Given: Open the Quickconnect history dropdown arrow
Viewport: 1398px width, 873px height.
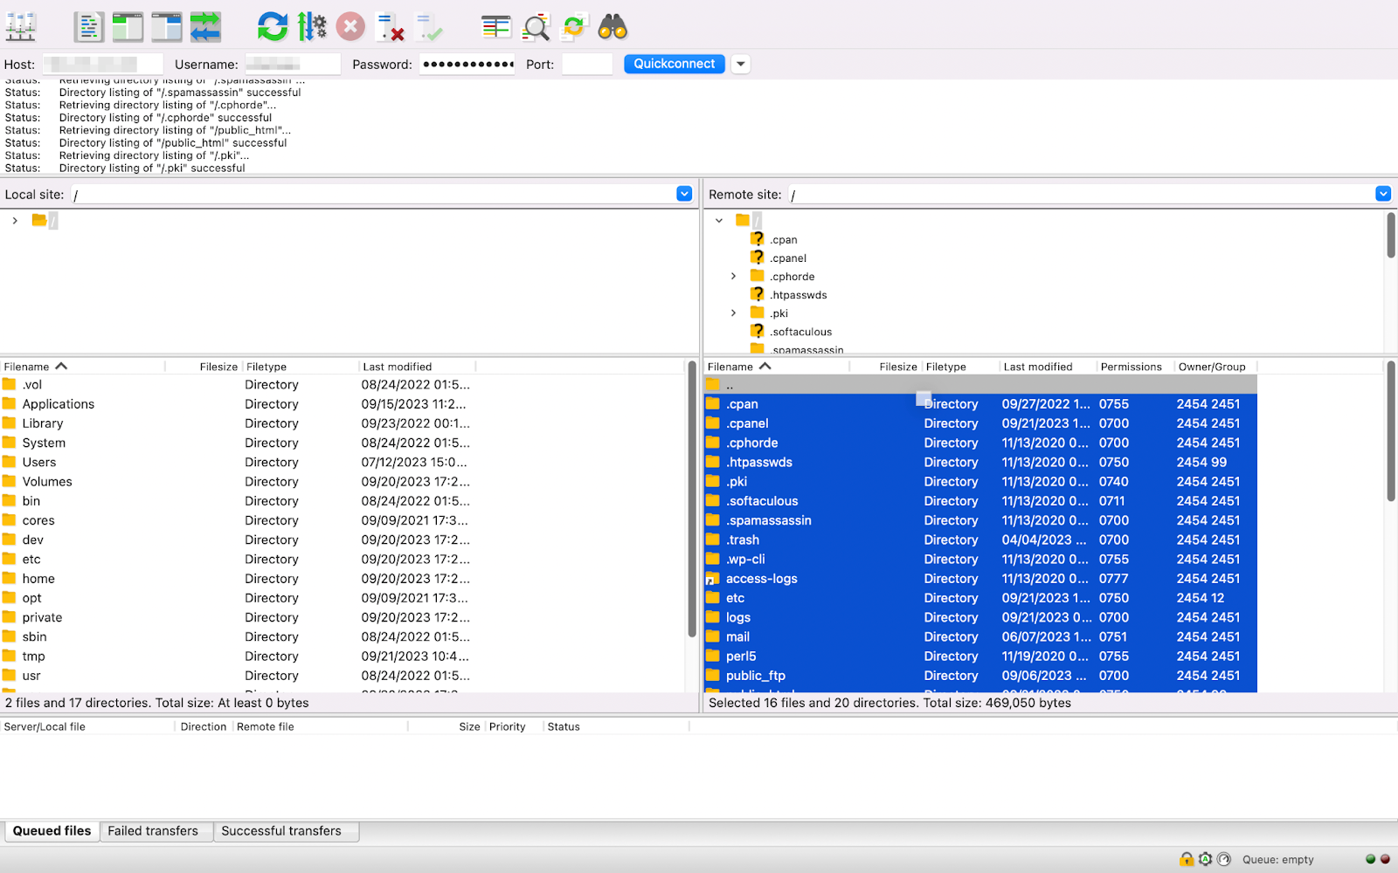Looking at the screenshot, I should click(741, 64).
